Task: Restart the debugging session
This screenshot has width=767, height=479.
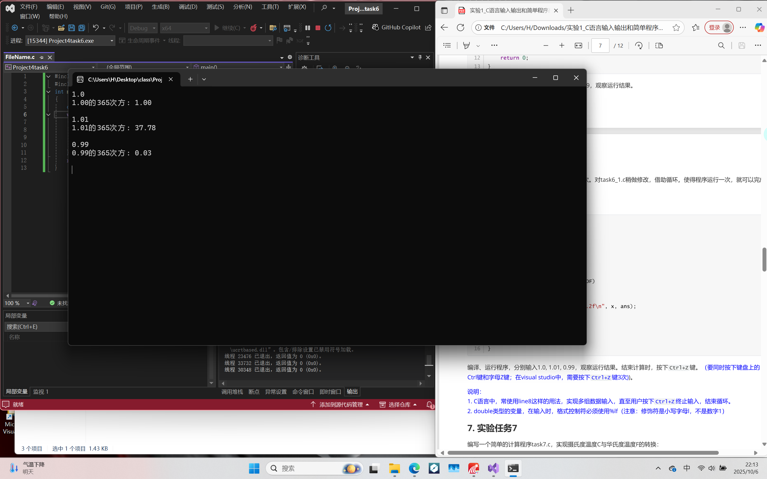Action: point(328,28)
